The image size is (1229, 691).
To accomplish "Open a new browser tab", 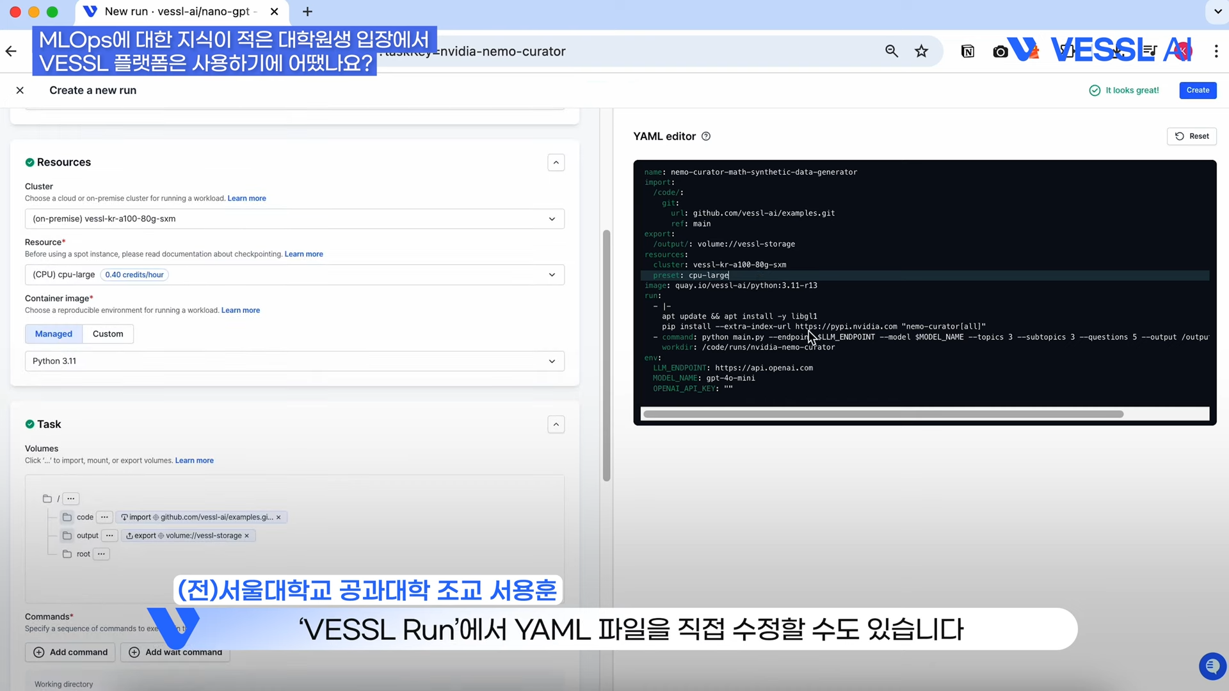I will click(x=307, y=12).
